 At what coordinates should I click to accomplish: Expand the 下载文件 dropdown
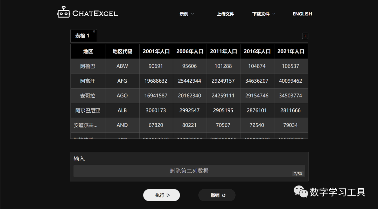(264, 14)
